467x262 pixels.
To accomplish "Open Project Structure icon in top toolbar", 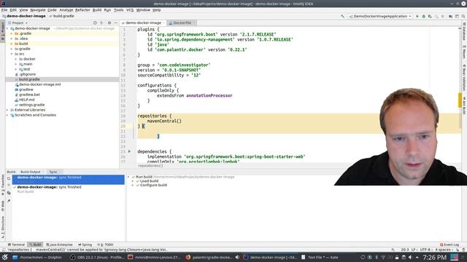I will point(451,16).
